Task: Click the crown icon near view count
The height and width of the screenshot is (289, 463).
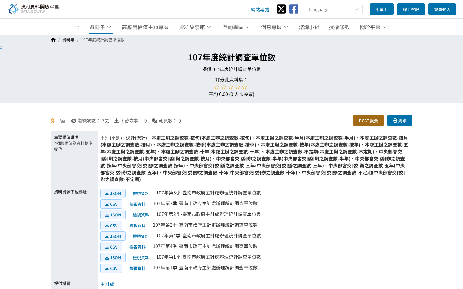Action: click(x=63, y=121)
